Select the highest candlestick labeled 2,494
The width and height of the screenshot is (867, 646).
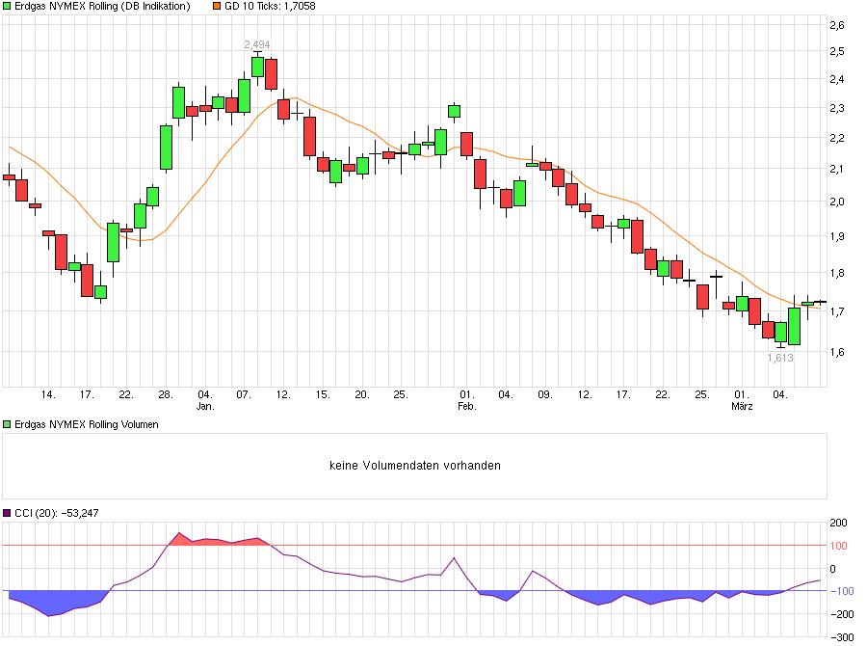click(256, 67)
